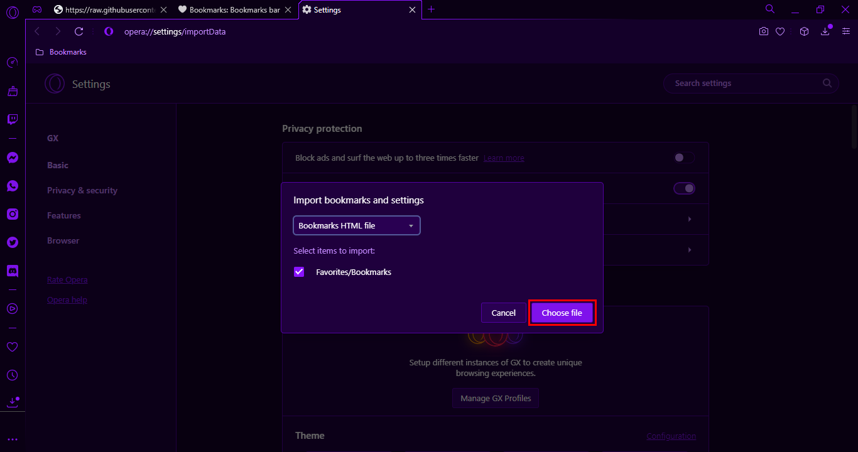The height and width of the screenshot is (452, 858).
Task: Open Bookmarks heart sidebar icon
Action: pyautogui.click(x=12, y=347)
